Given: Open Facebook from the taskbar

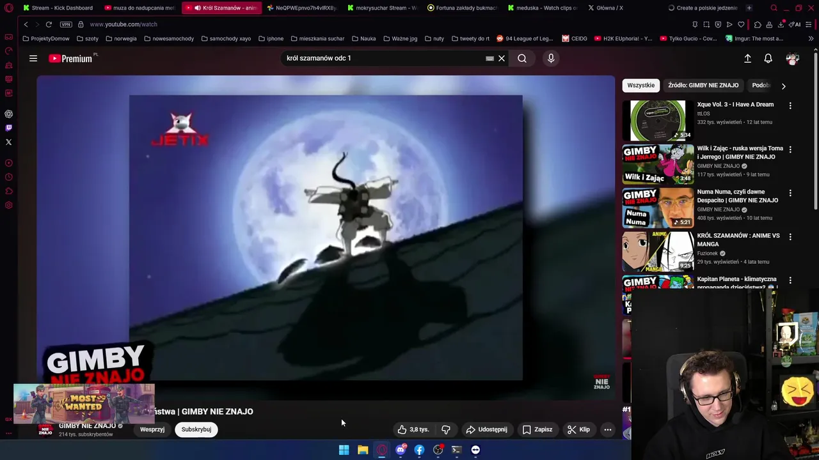Looking at the screenshot, I should [x=419, y=450].
